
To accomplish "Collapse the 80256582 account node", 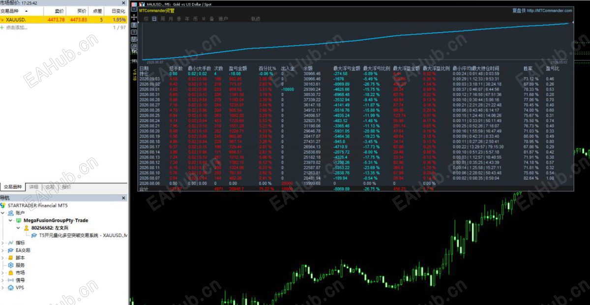I will pos(19,228).
